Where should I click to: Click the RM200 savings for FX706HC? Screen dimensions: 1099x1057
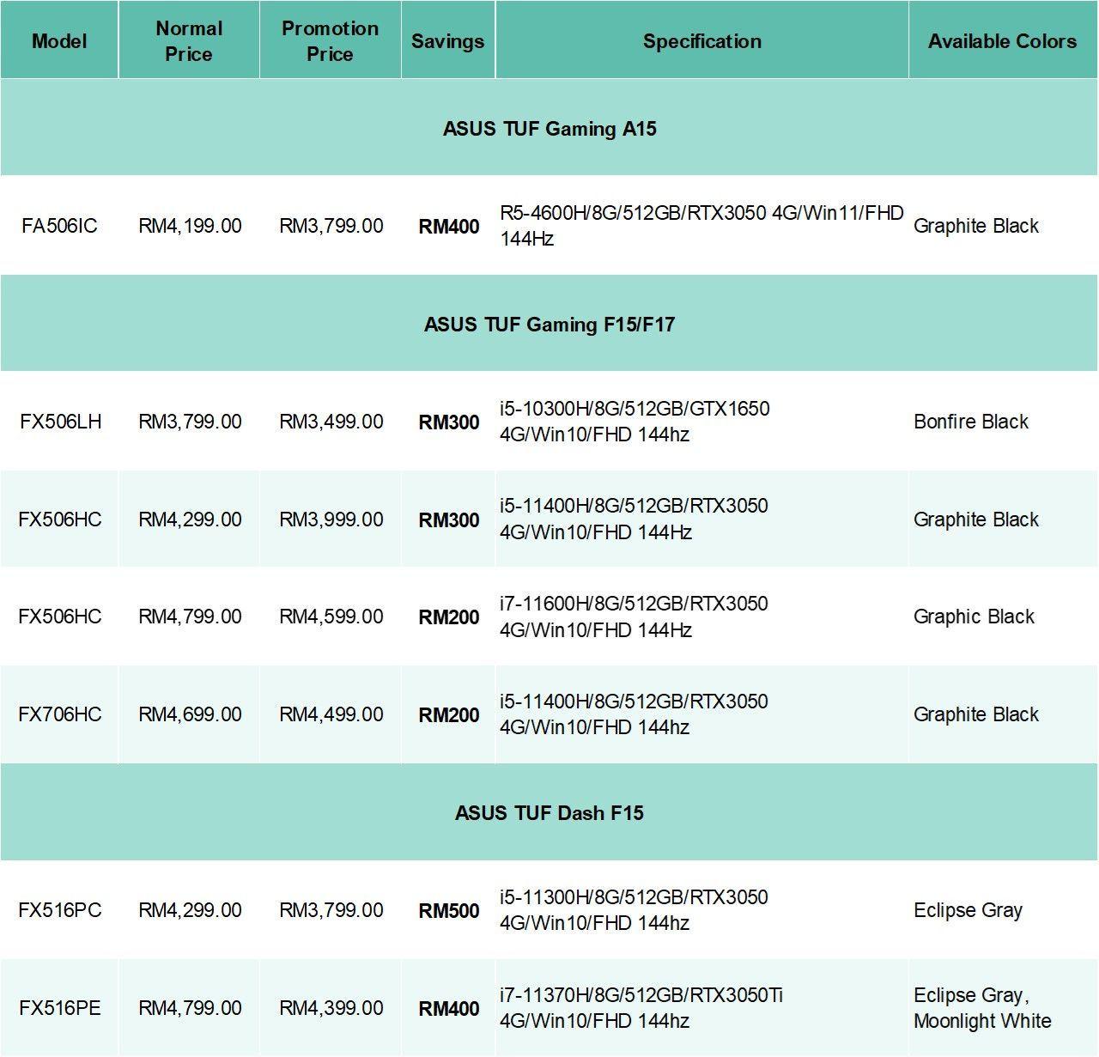[x=449, y=715]
